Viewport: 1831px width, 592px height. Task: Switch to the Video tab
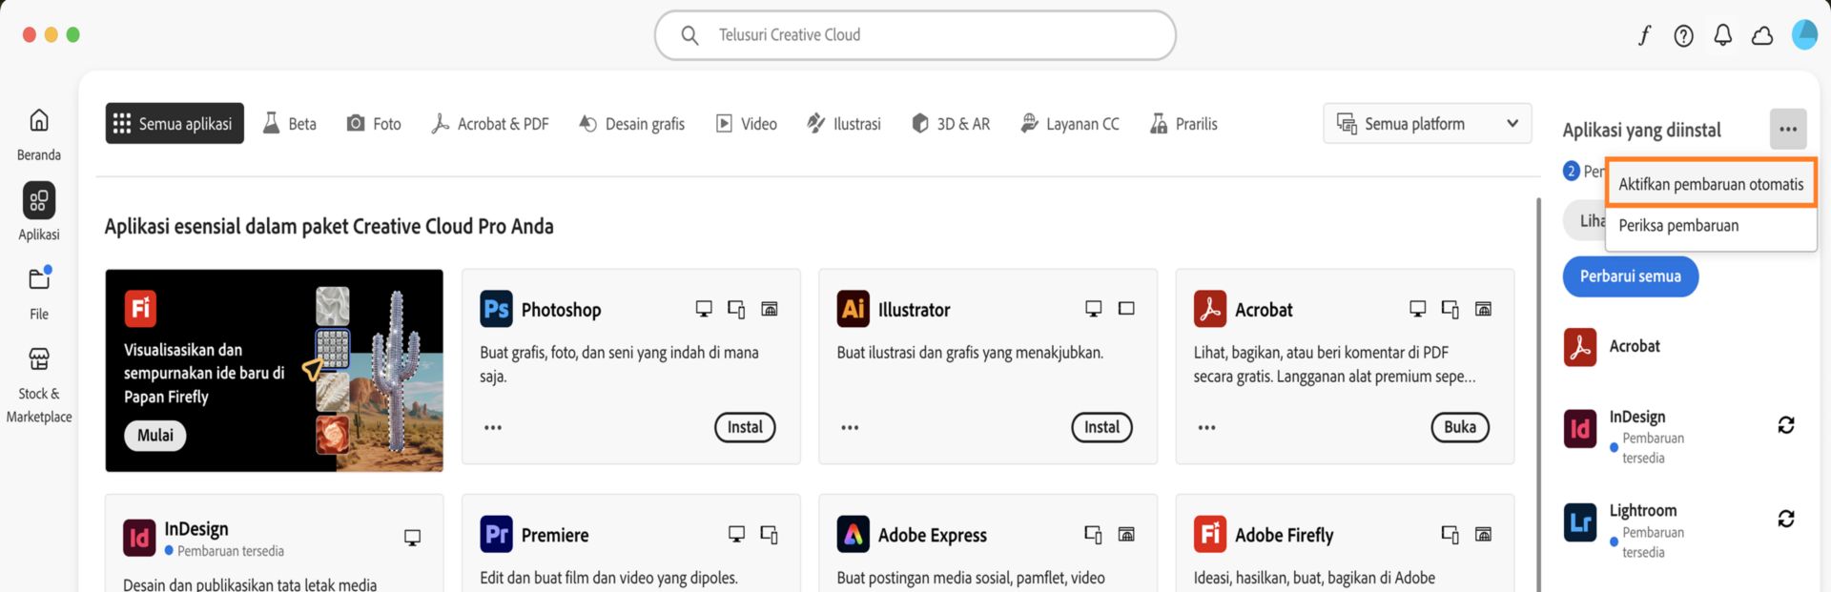[x=747, y=124]
